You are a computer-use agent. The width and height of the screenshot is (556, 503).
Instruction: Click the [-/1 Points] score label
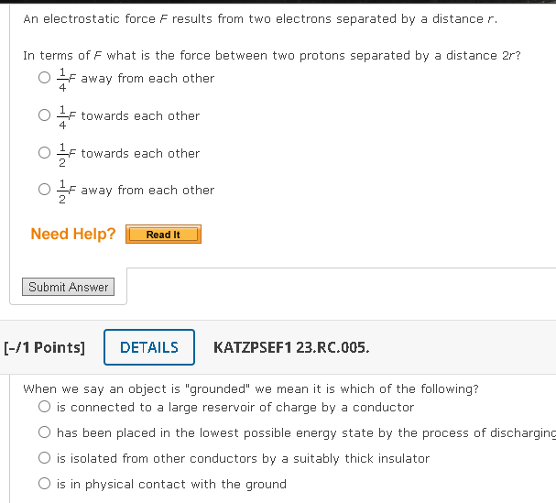[x=45, y=347]
